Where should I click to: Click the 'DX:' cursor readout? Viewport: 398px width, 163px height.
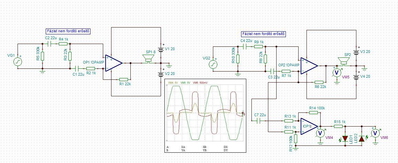(226, 147)
